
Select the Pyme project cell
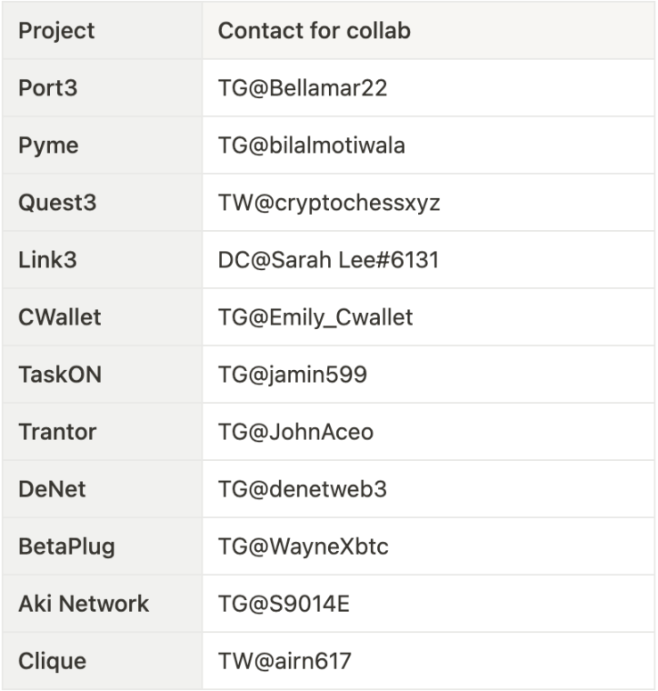coord(48,145)
